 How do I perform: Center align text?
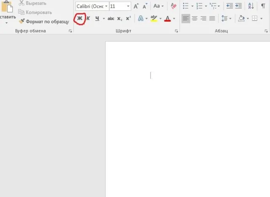coord(194,19)
